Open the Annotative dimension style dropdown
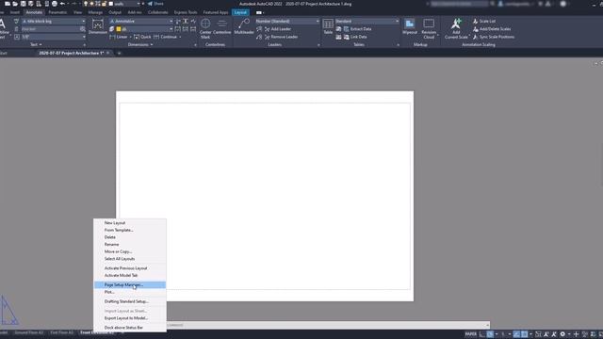603x339 pixels. click(140, 21)
